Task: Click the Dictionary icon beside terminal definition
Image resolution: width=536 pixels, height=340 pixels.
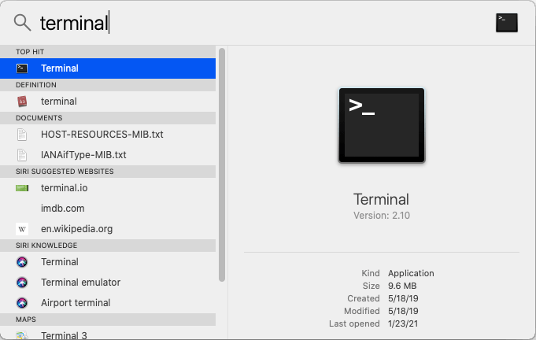Action: coord(22,102)
